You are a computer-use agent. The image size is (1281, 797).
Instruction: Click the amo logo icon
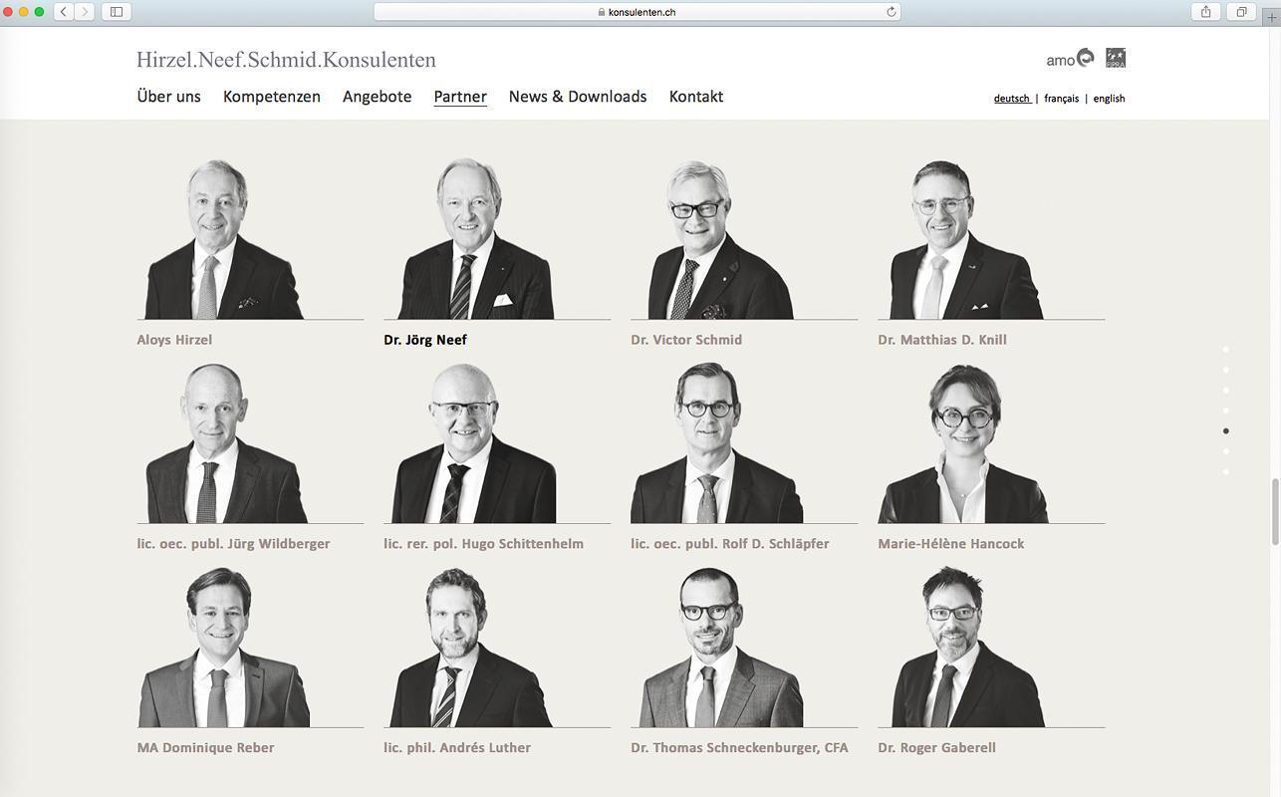(1070, 59)
